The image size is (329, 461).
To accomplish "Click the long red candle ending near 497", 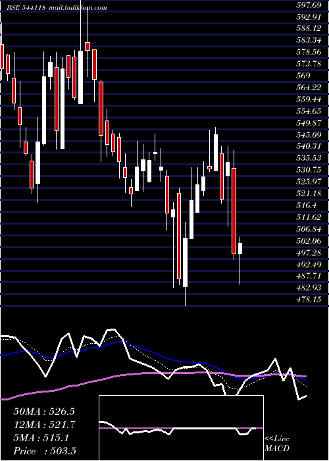I will [x=234, y=211].
